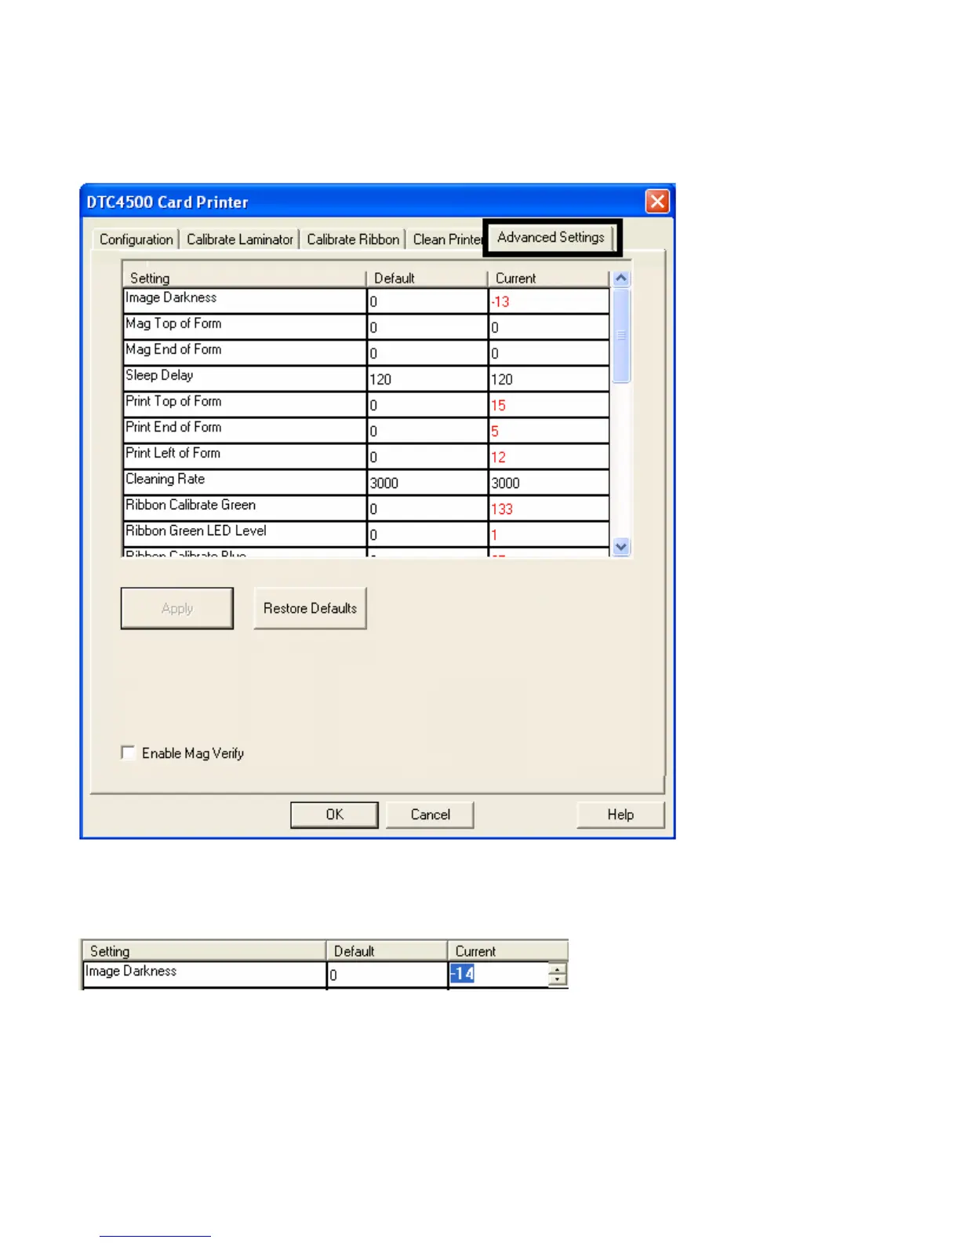Click the Print Top of Form label
Viewport: 960px width, 1243px height.
tap(173, 402)
